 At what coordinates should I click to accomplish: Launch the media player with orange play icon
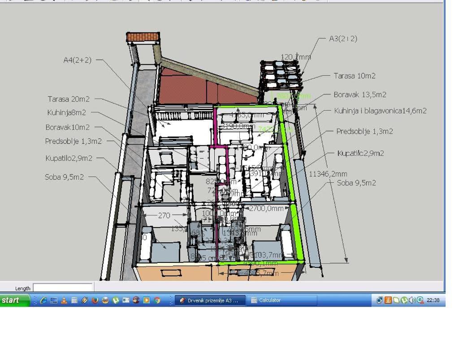tap(147, 300)
